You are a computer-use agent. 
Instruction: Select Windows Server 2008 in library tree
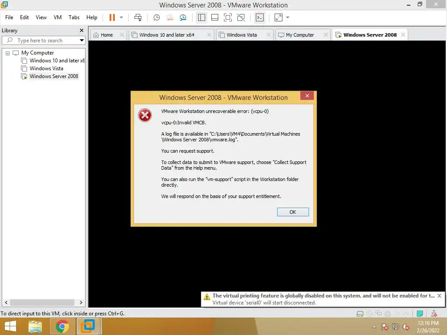(x=50, y=76)
